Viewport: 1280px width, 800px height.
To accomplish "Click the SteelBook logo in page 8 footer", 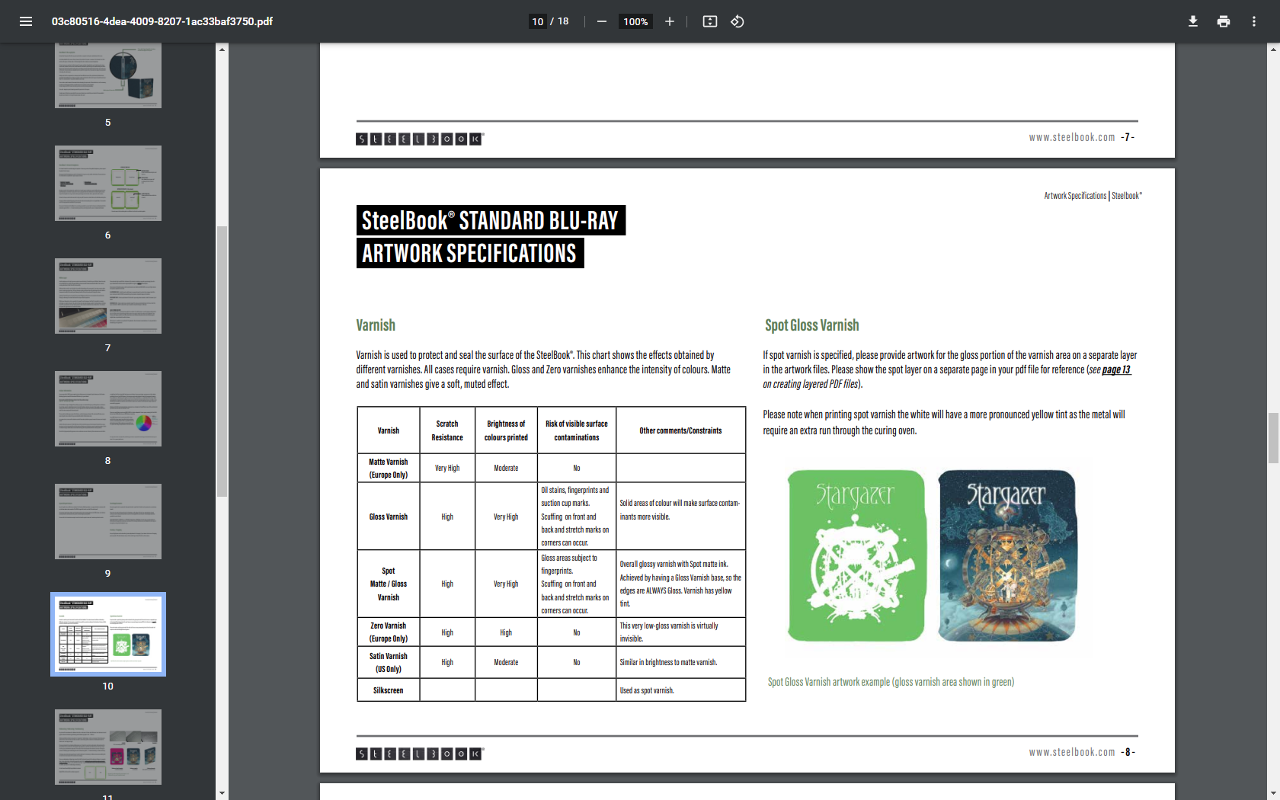I will tap(420, 754).
